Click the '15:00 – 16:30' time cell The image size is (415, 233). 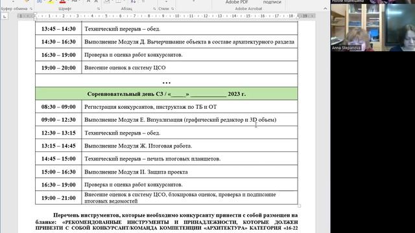coord(58,172)
